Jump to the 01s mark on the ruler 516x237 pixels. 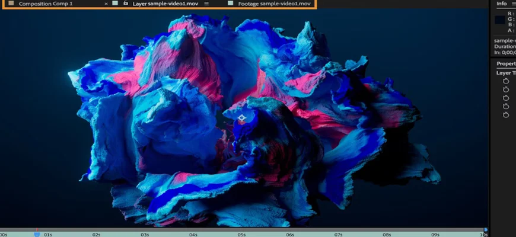point(48,235)
